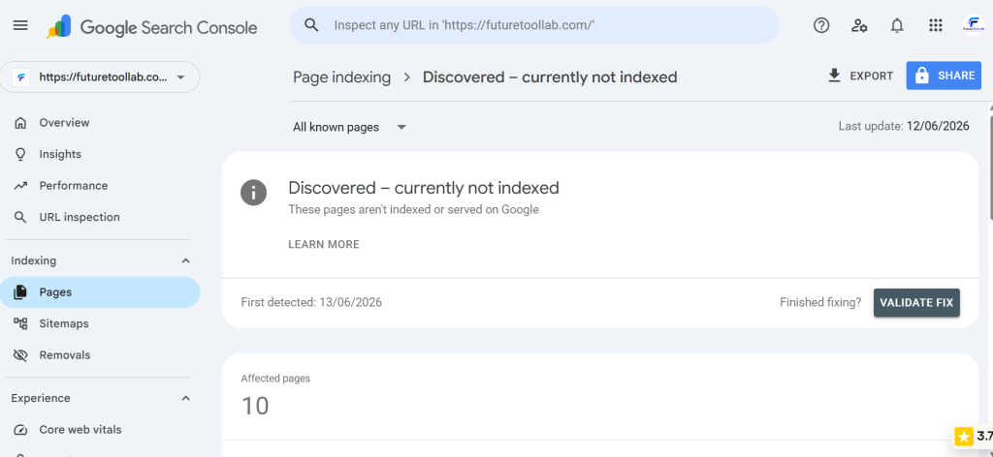Image resolution: width=993 pixels, height=457 pixels.
Task: Open the account profile avatar
Action: 973,25
